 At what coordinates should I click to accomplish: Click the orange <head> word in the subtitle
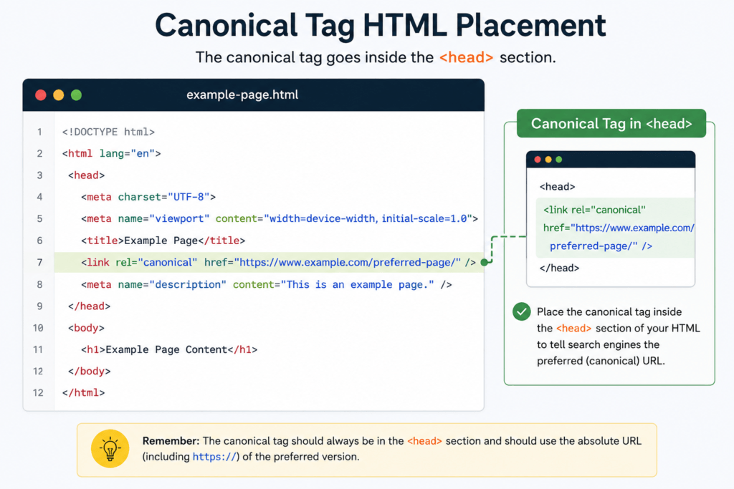click(466, 57)
